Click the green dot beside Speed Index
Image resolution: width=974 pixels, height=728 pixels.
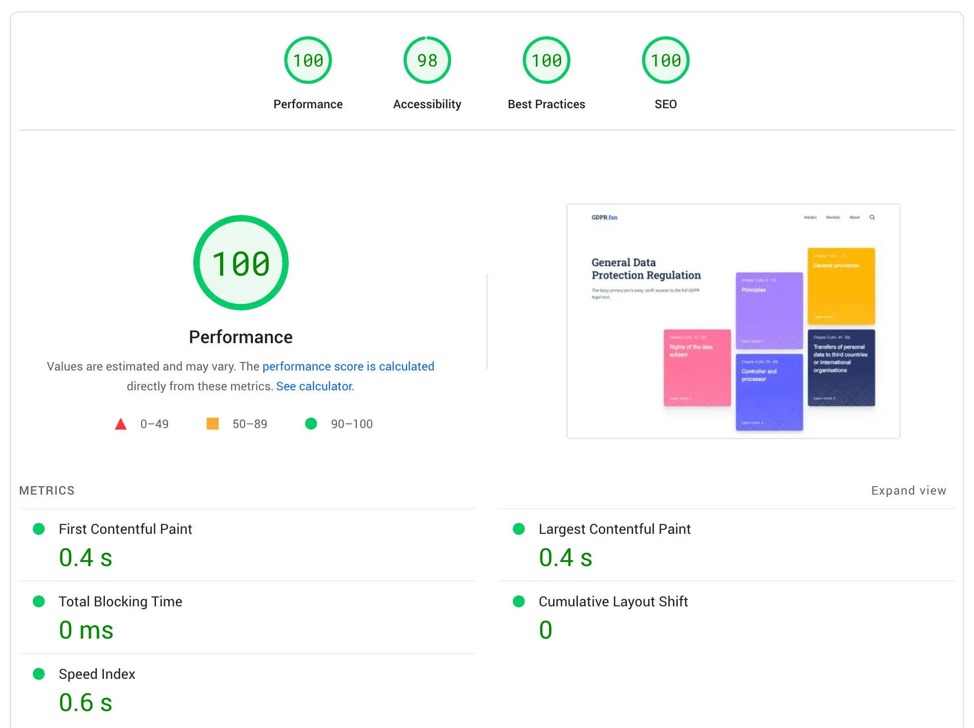click(39, 674)
